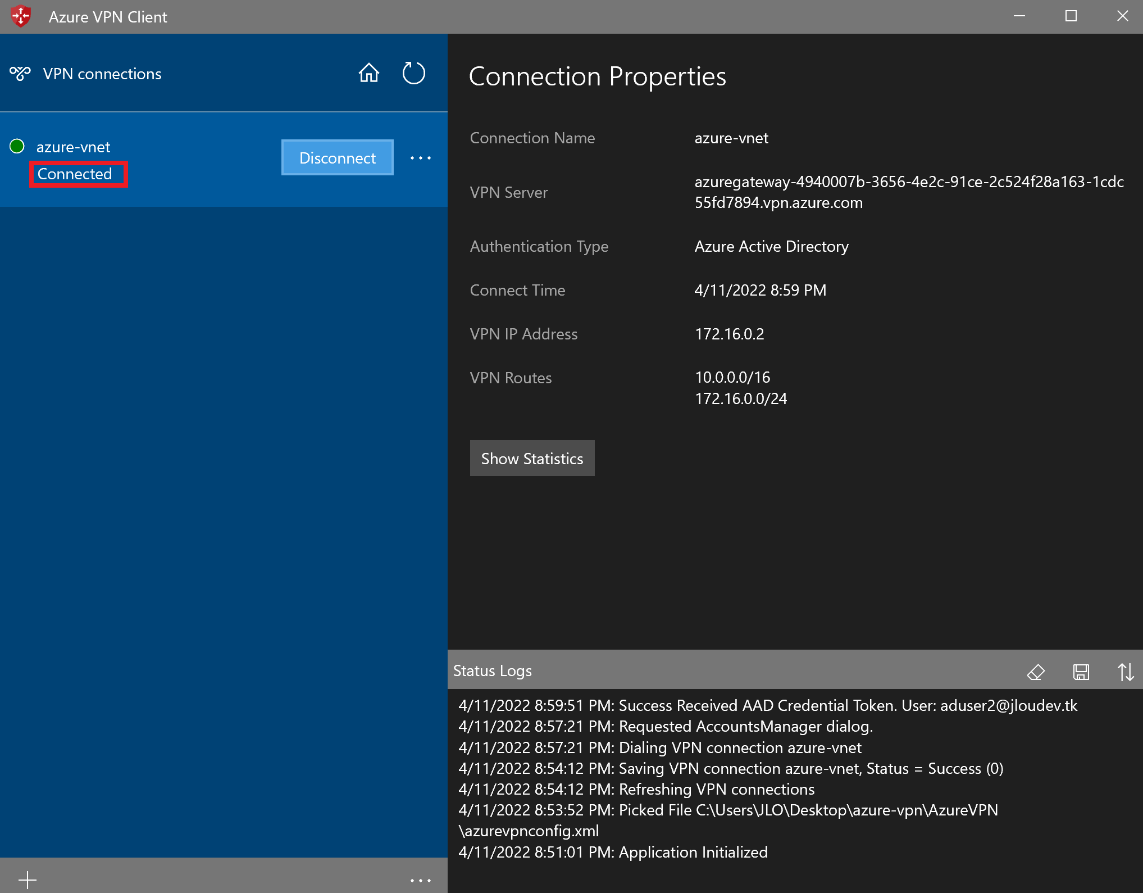This screenshot has width=1143, height=893.
Task: Click the Saving VPN connection log entry
Action: tap(731, 768)
